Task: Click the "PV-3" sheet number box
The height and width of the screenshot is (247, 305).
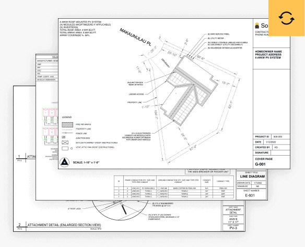Action: (233, 228)
